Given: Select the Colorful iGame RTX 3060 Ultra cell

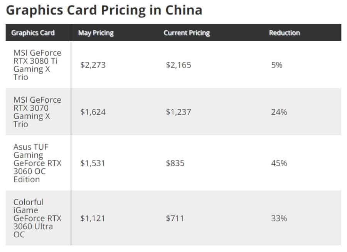Looking at the screenshot, I should pyautogui.click(x=37, y=218).
